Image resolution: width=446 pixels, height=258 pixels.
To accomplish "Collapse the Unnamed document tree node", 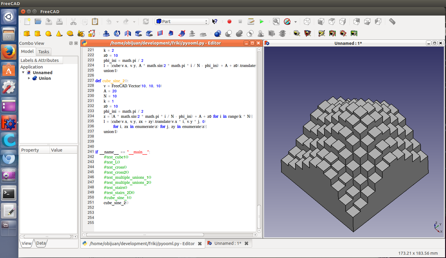I will [23, 73].
